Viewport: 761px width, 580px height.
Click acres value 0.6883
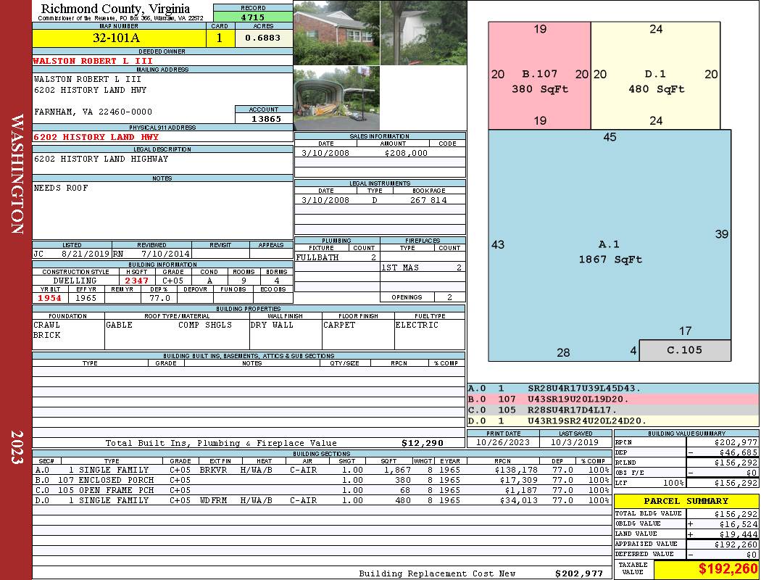262,38
